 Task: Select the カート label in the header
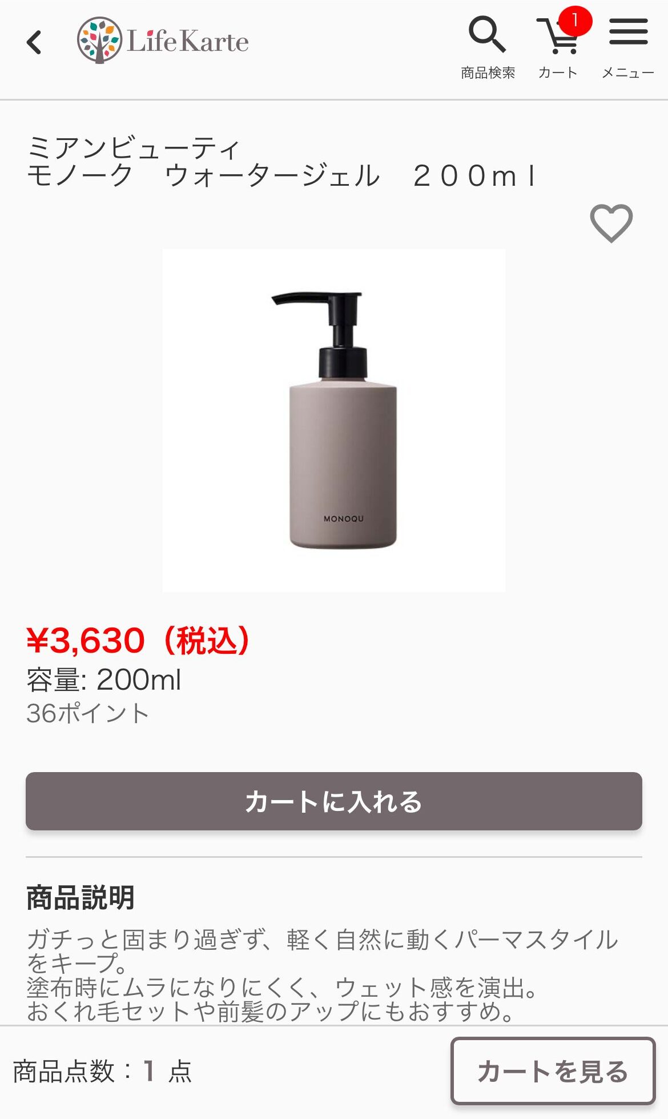click(558, 73)
